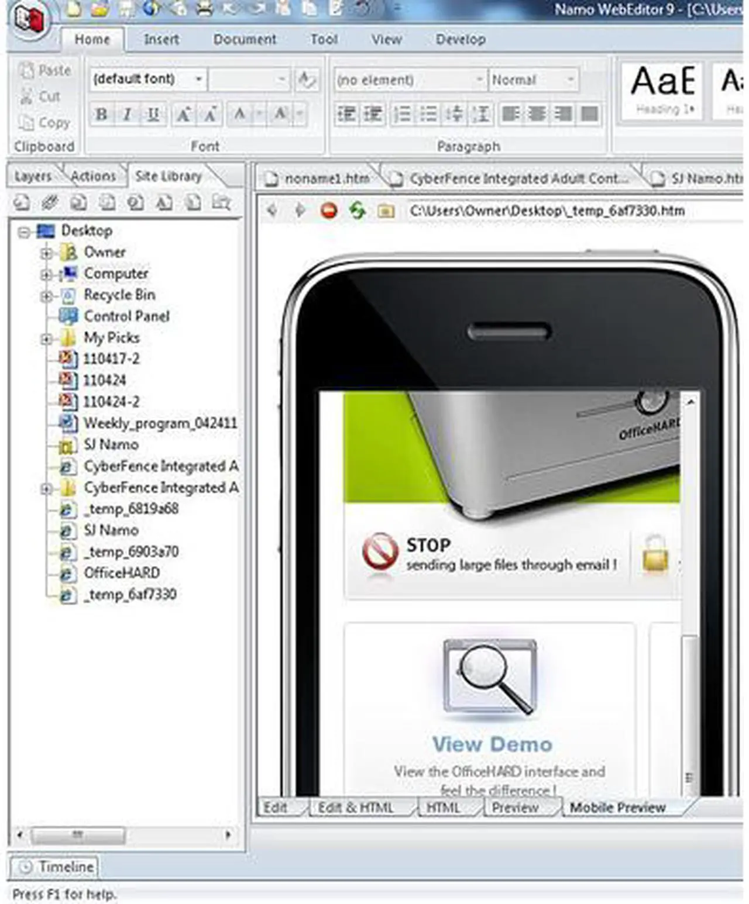This screenshot has width=749, height=904.
Task: Click the folder icon beside the address path
Action: (386, 211)
